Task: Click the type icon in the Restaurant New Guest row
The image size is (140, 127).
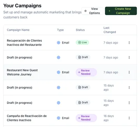Action: [58, 72]
